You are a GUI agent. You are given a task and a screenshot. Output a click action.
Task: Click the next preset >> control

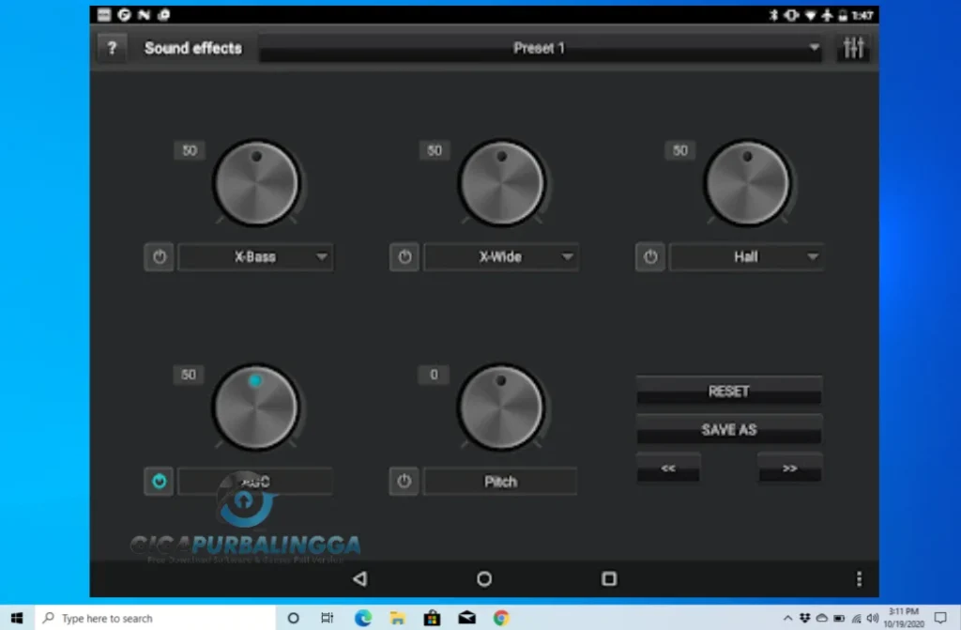[x=789, y=467]
